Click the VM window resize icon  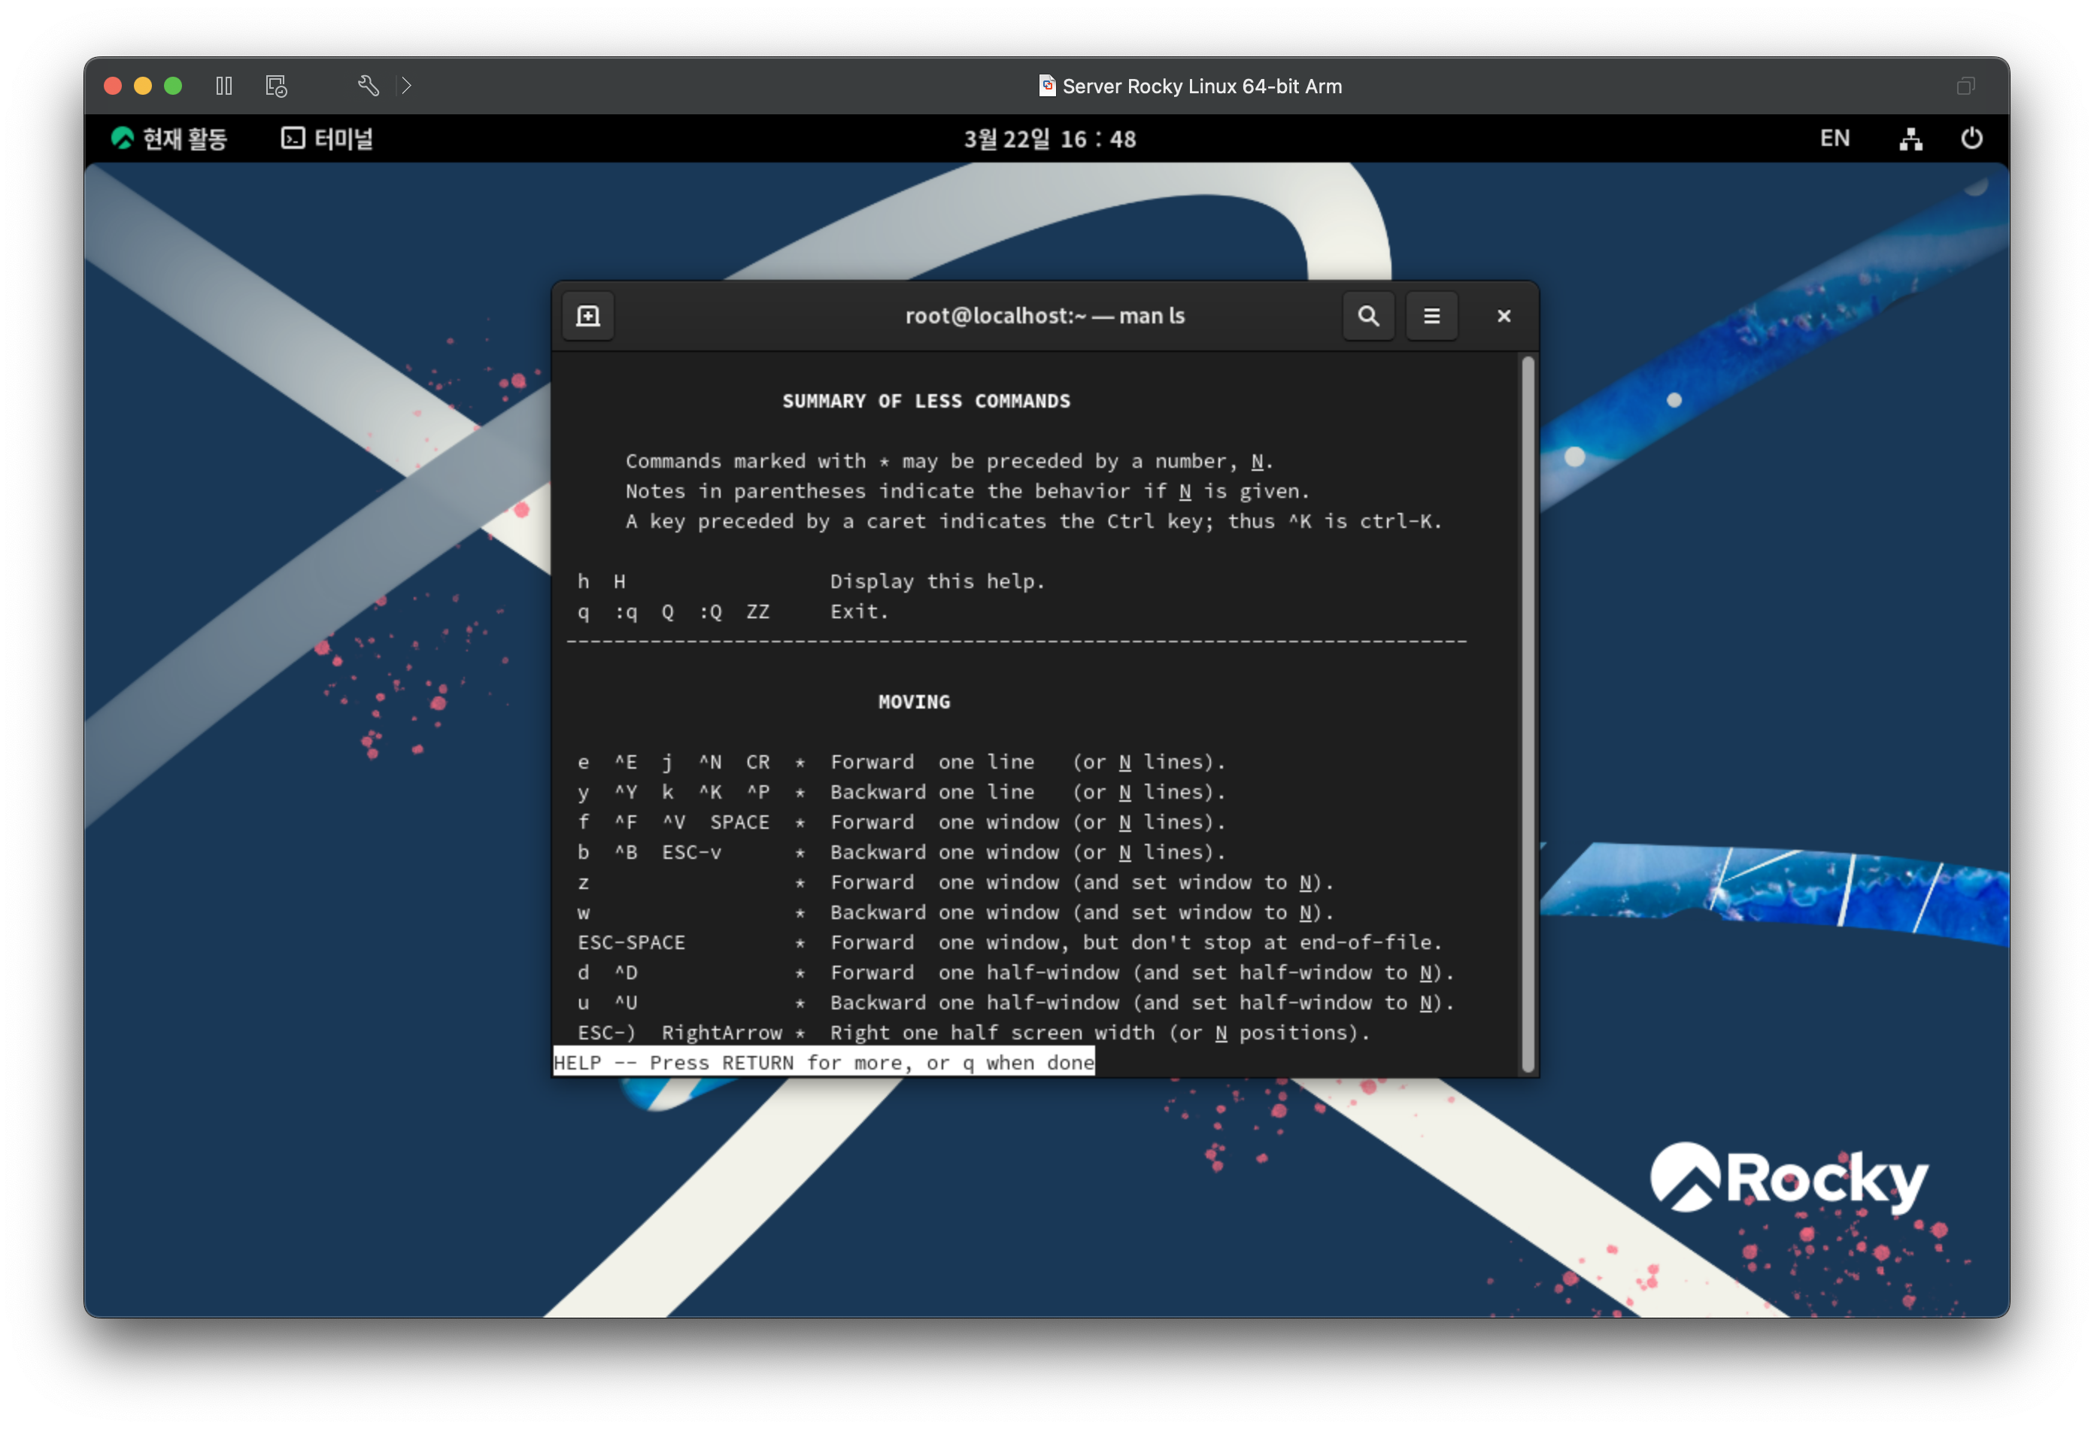[x=1965, y=86]
